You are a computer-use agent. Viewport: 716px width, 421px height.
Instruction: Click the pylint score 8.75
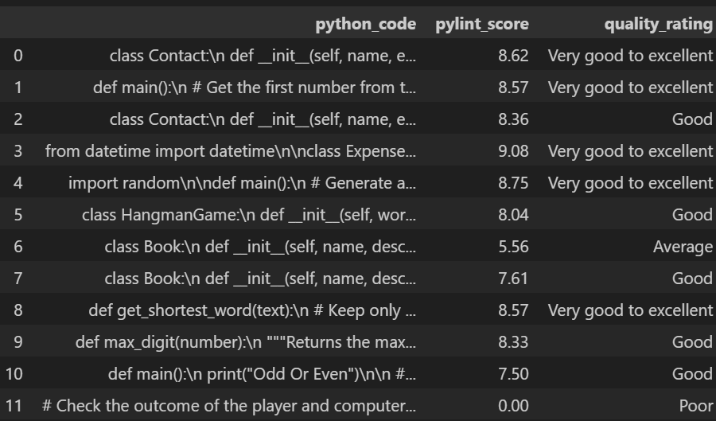513,183
